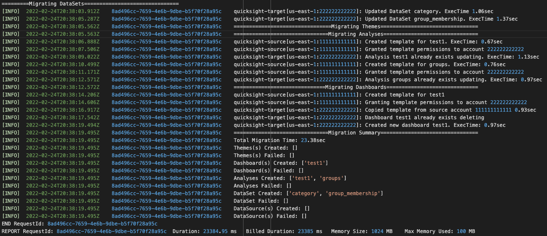
Task: Click "Dashboard(s) Created: ['test1']" line
Action: [x=281, y=163]
